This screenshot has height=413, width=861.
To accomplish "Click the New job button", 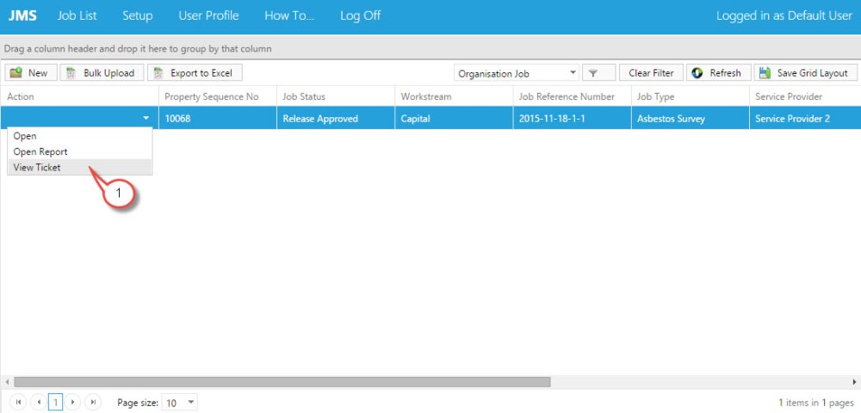I will tap(31, 73).
